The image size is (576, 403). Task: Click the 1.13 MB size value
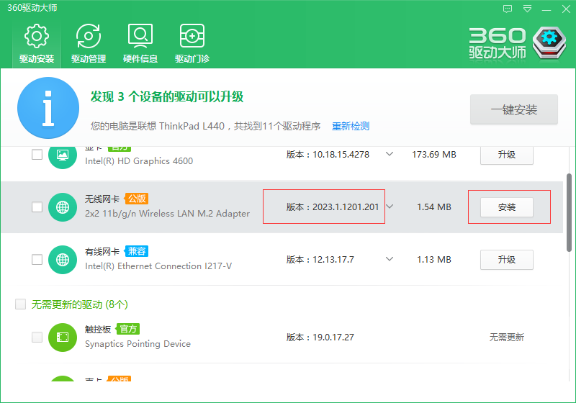point(434,260)
